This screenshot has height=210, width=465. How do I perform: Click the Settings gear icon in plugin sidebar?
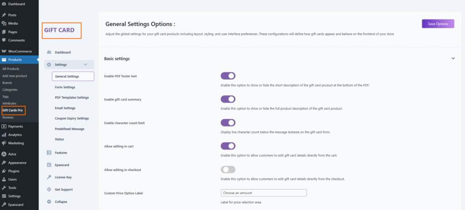49,65
